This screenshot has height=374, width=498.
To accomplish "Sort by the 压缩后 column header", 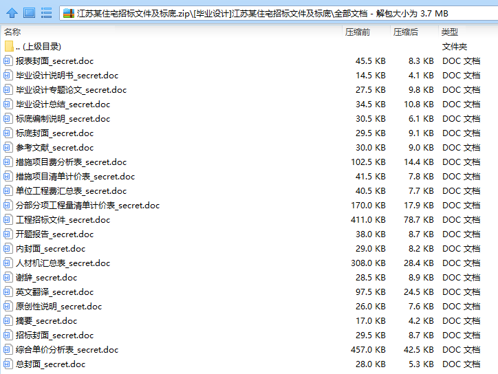I will (406, 32).
